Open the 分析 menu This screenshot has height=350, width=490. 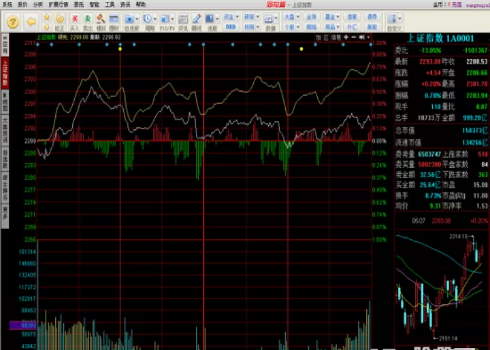click(38, 4)
